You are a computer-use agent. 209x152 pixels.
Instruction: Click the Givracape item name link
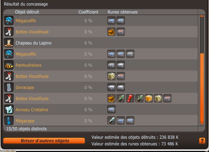click(25, 87)
